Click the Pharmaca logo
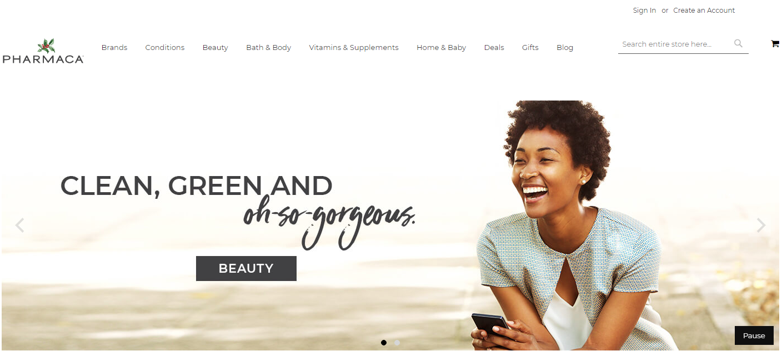Viewport: 782px width, 351px height. click(x=43, y=51)
